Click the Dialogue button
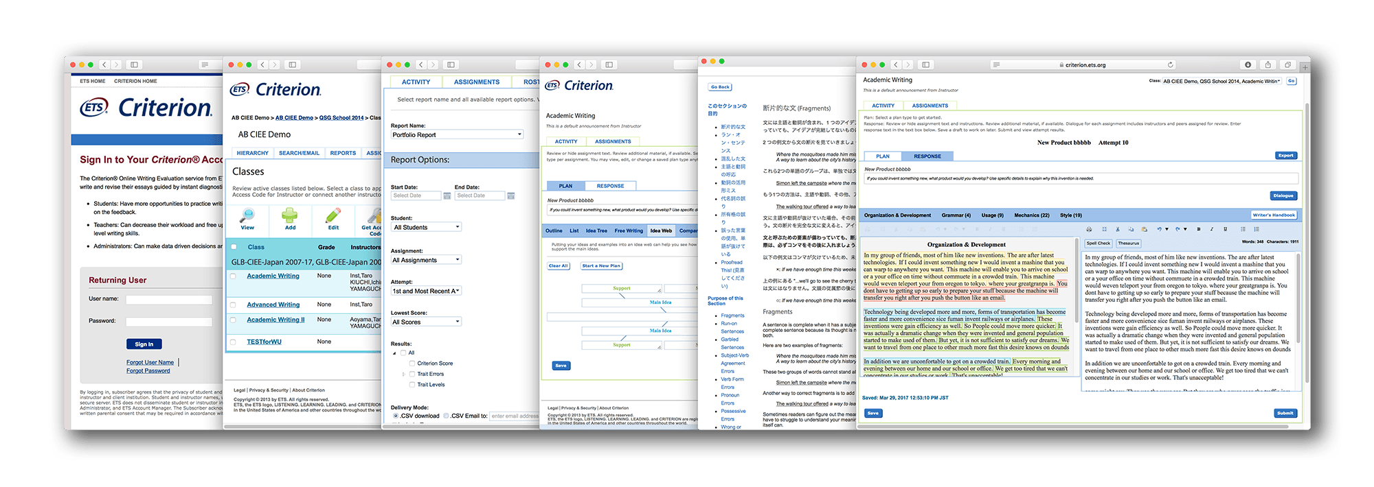The image size is (1374, 487). pos(1283,195)
